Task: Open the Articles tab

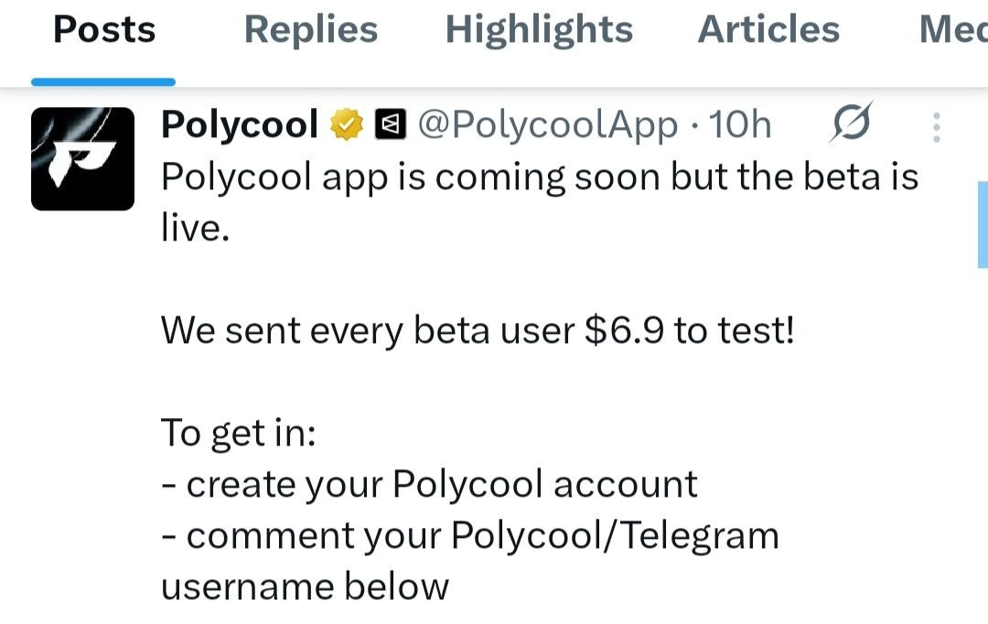Action: [768, 30]
